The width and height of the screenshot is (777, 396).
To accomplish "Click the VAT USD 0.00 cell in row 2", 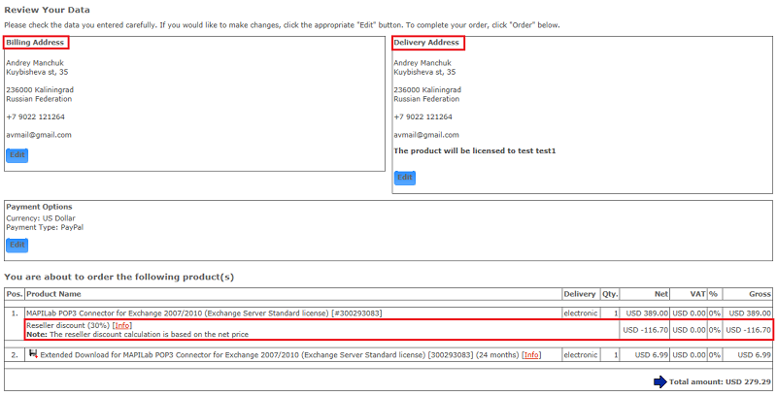I will [x=689, y=355].
